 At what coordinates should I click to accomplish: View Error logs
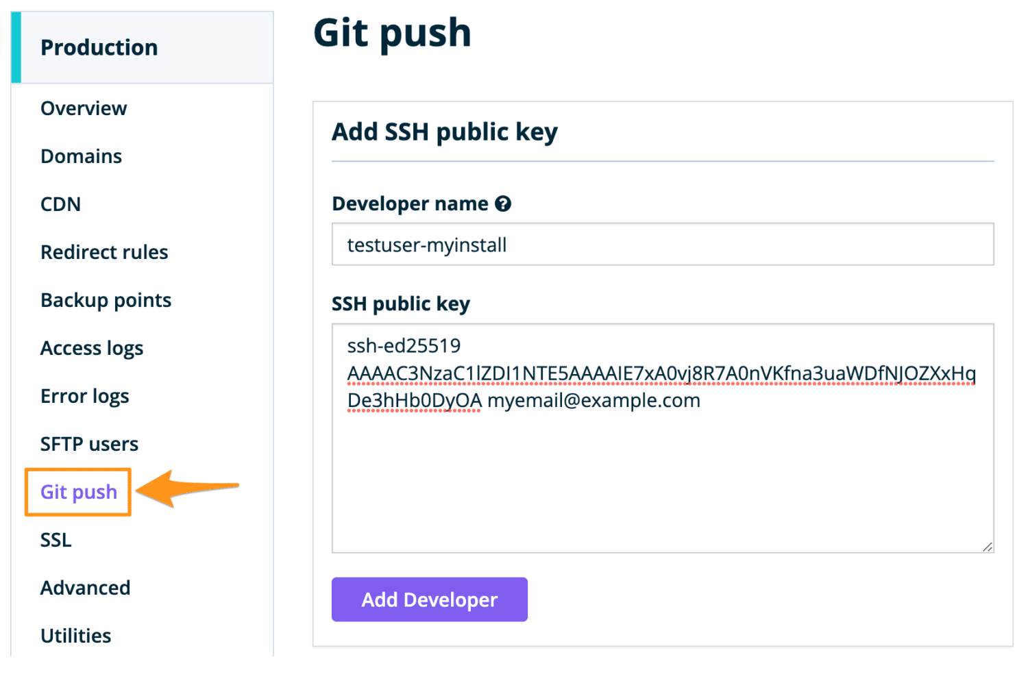(x=84, y=395)
